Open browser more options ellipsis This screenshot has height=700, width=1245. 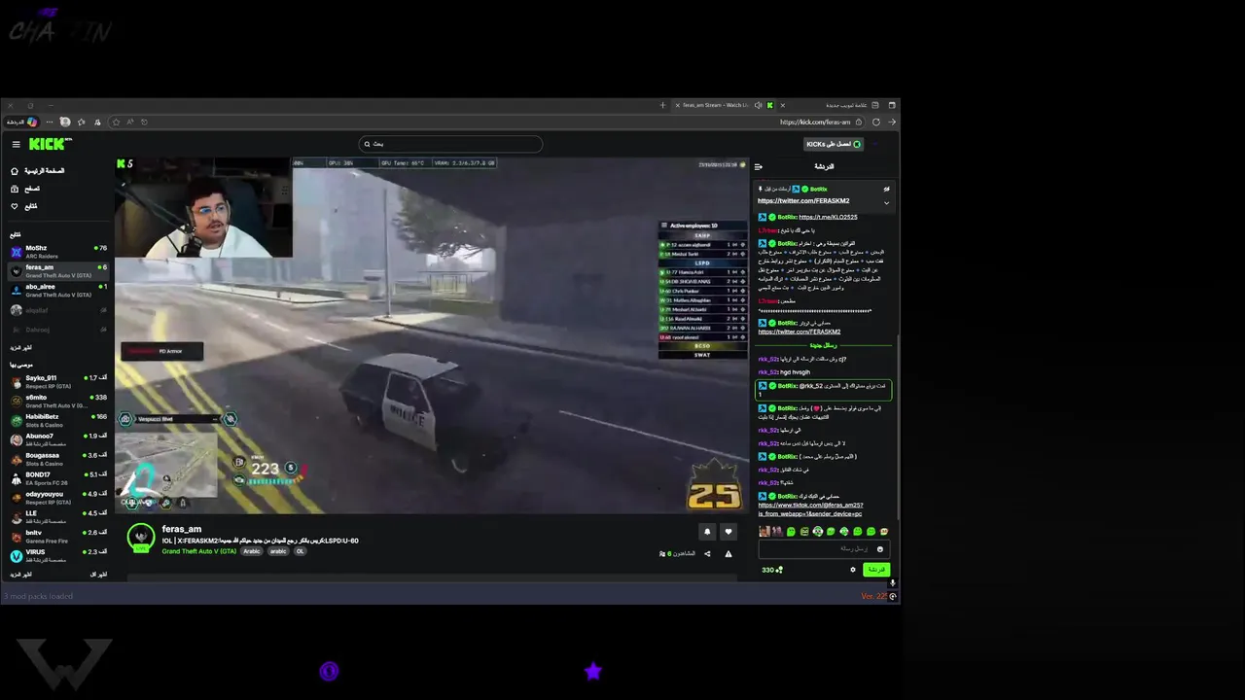click(x=50, y=122)
